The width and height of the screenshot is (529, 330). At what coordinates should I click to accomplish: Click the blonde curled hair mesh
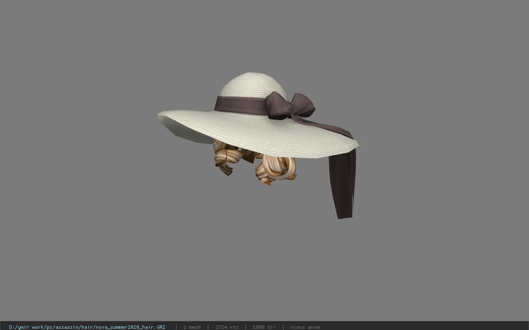click(x=255, y=162)
